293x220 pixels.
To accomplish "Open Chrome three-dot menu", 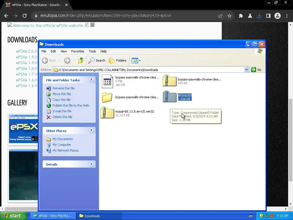I will coord(287,16).
